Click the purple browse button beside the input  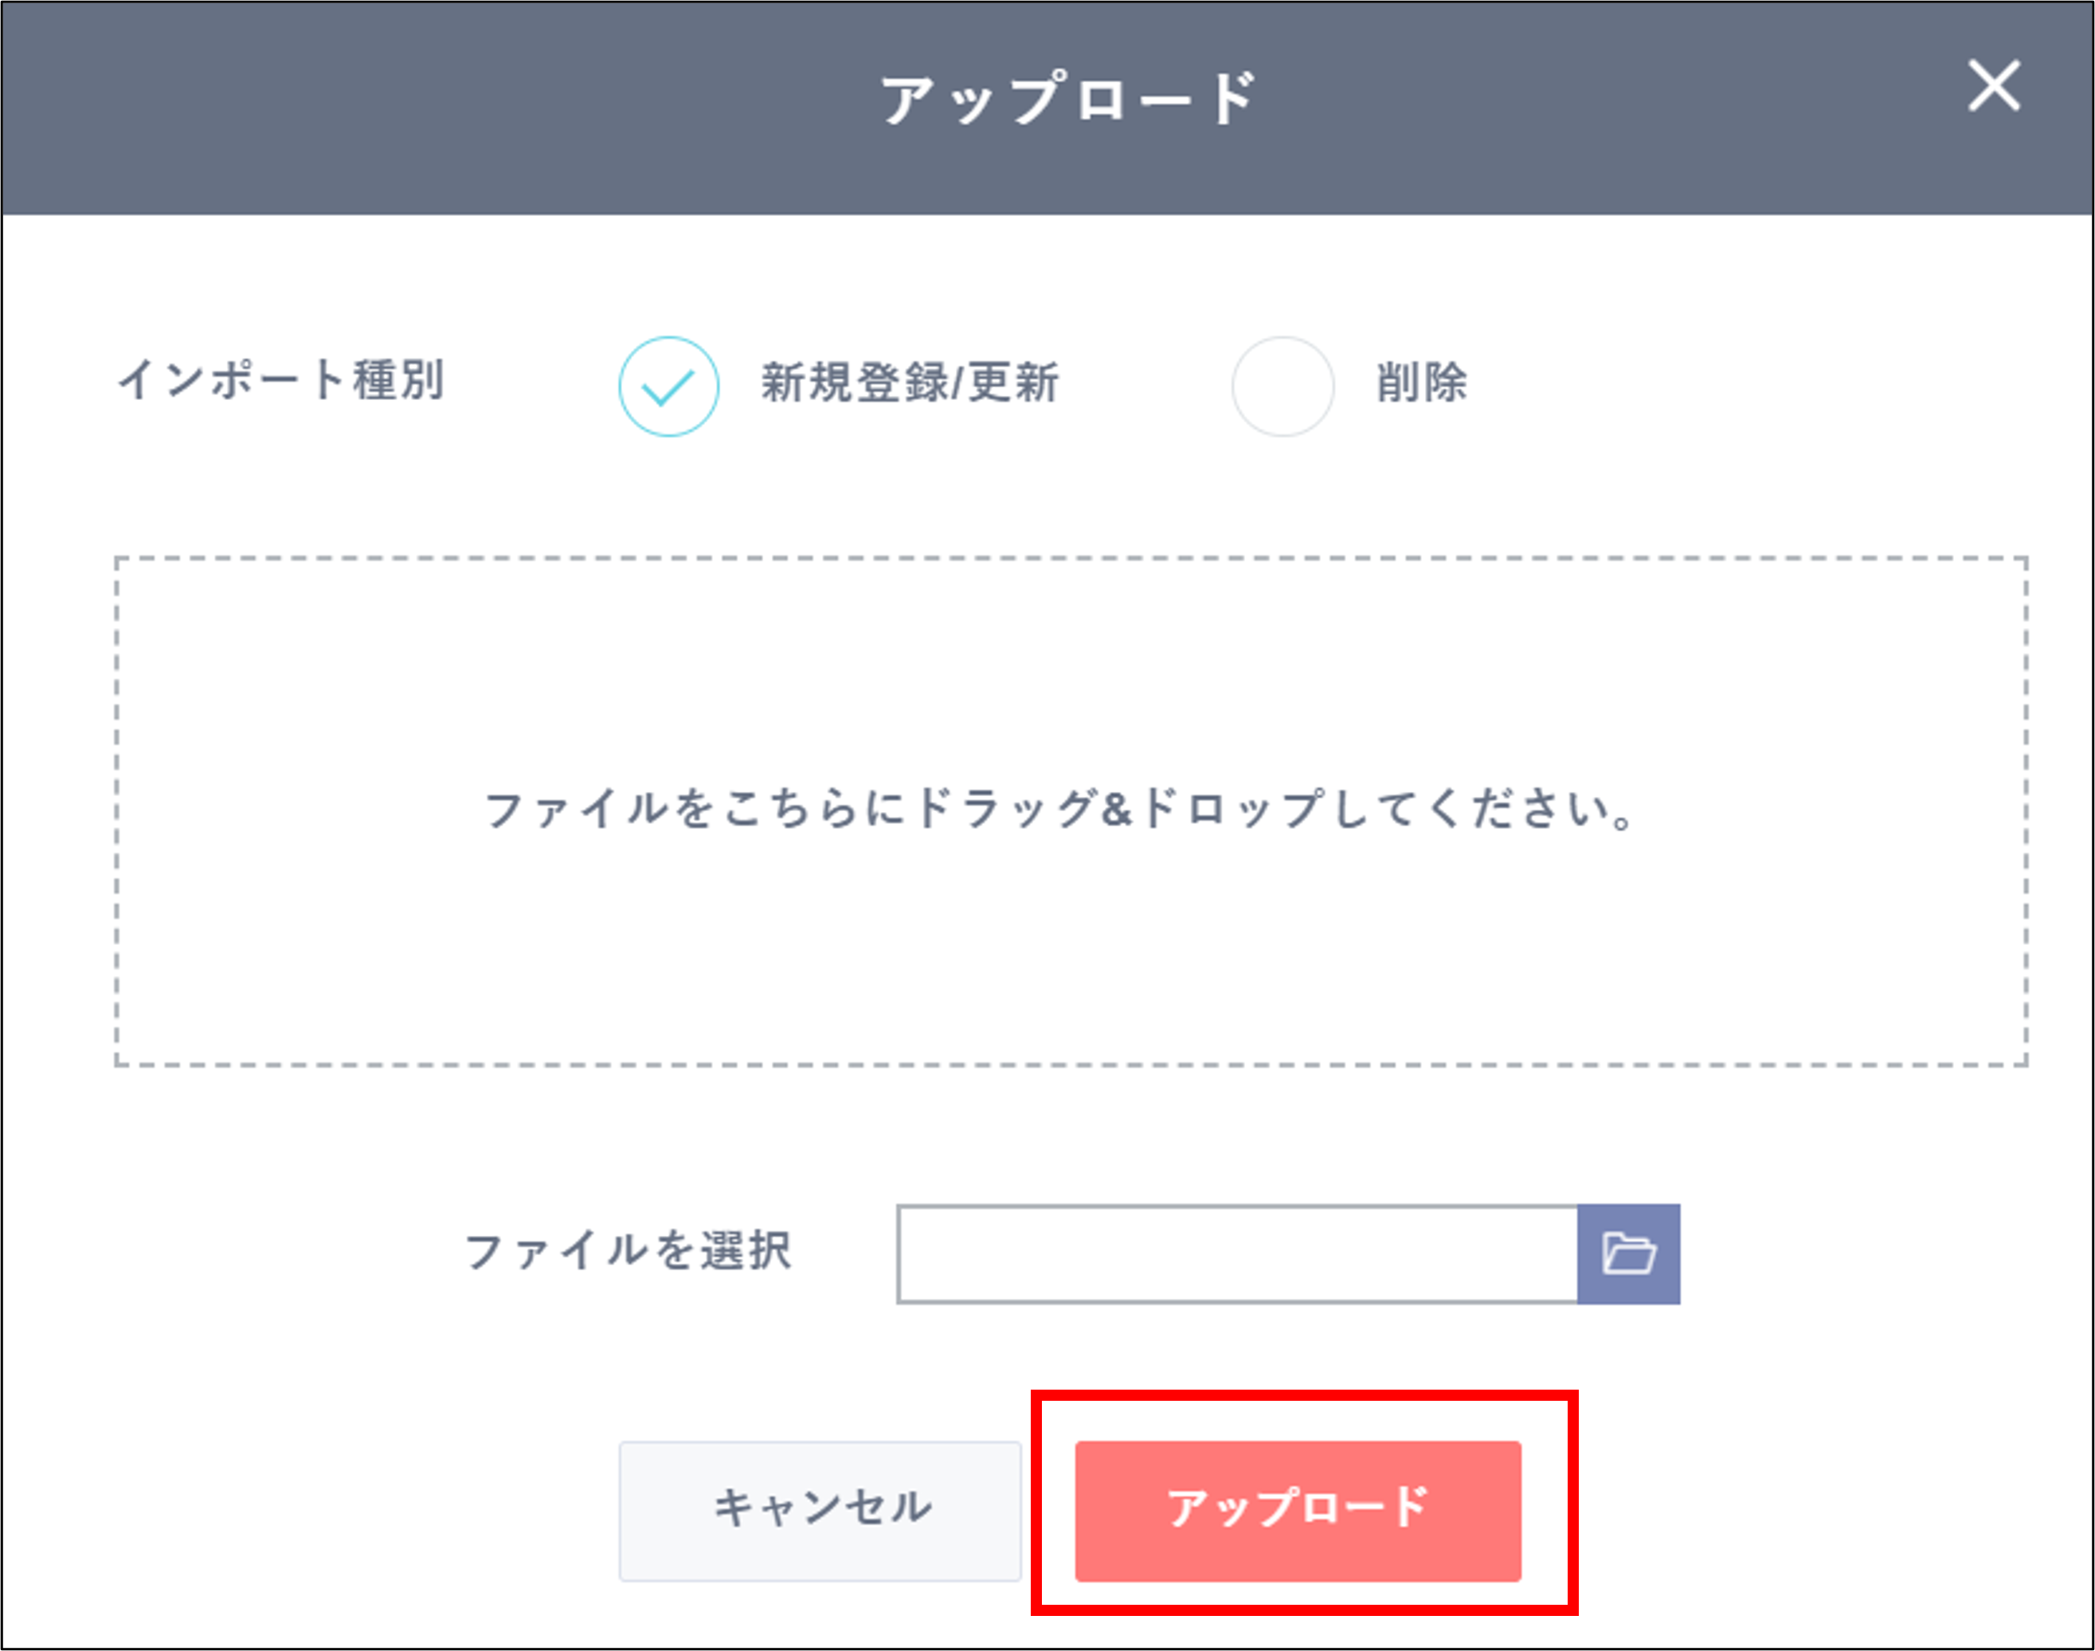click(x=1628, y=1253)
